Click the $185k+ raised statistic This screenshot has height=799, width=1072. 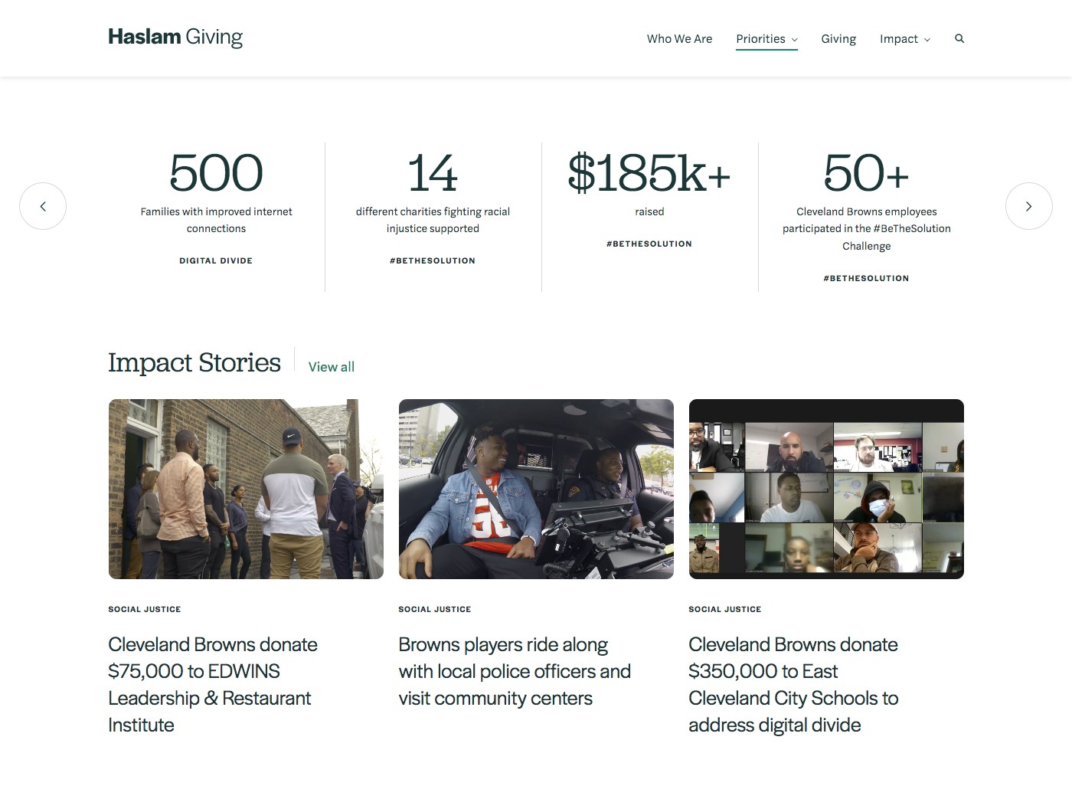tap(649, 174)
